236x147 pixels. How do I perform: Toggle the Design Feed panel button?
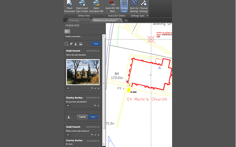tap(124, 6)
